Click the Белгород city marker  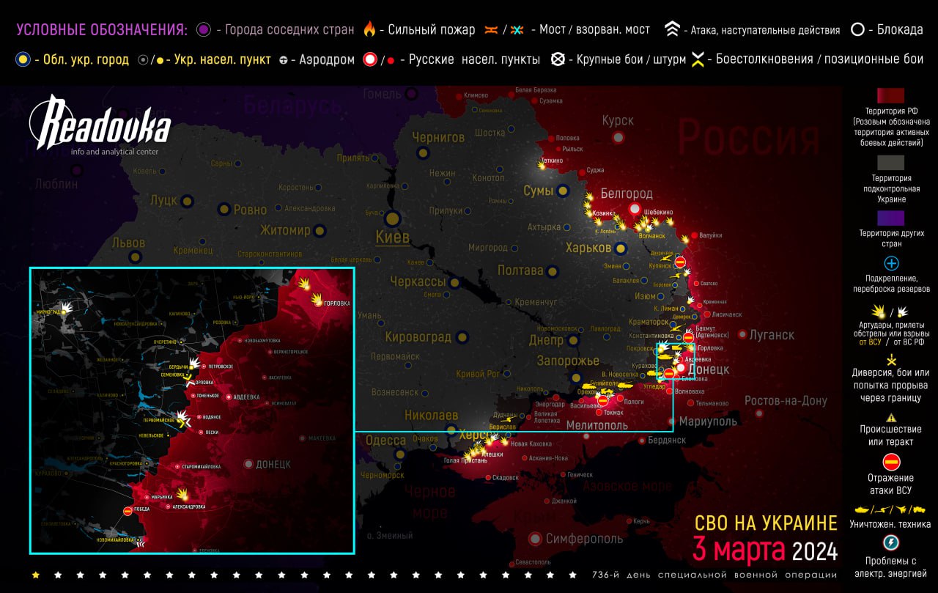coord(635,210)
